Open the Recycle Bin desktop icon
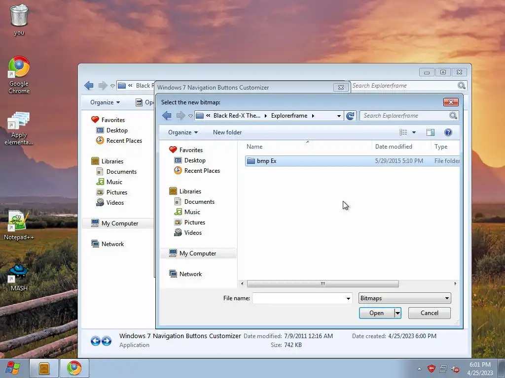505x378 pixels. click(19, 19)
